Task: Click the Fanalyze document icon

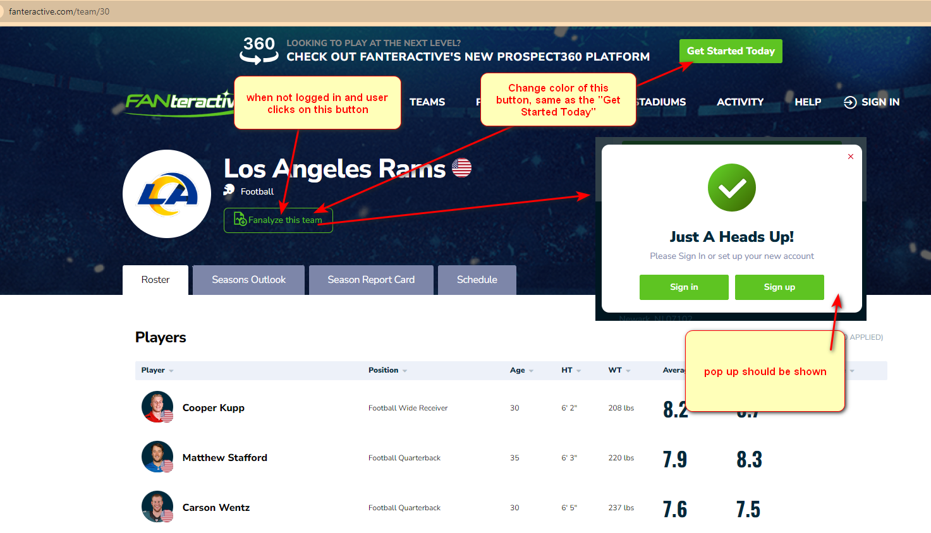Action: point(240,219)
